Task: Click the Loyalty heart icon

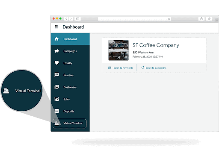Action: 56,63
